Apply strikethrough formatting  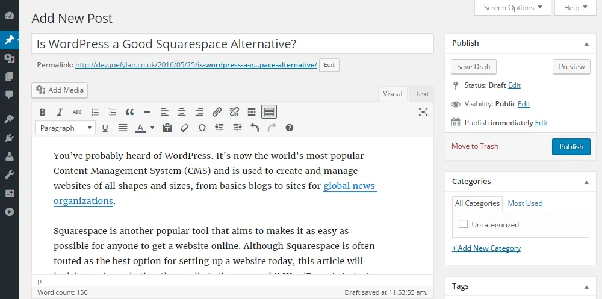point(77,112)
